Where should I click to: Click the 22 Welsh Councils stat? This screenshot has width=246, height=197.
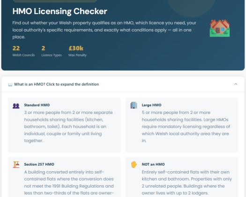pos(23,51)
